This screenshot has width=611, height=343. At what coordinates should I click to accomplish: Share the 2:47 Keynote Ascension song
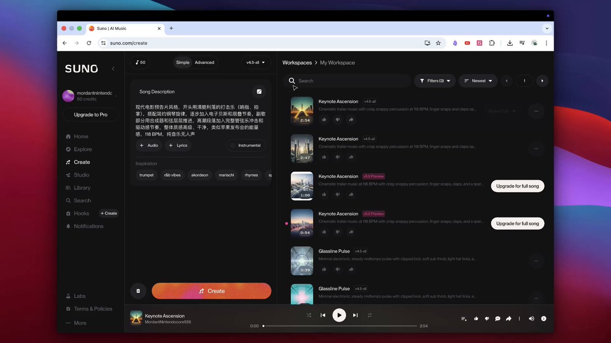pyautogui.click(x=351, y=158)
